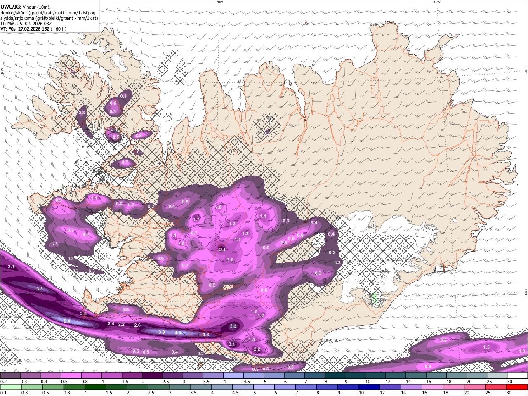Viewport: 528px width, 396px height.
Task: Click the 'slydda/snjókoma (grátt/bleikt/grænt' description line
Action: click(49, 18)
